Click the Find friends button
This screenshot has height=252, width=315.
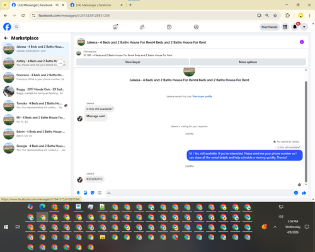tap(270, 27)
